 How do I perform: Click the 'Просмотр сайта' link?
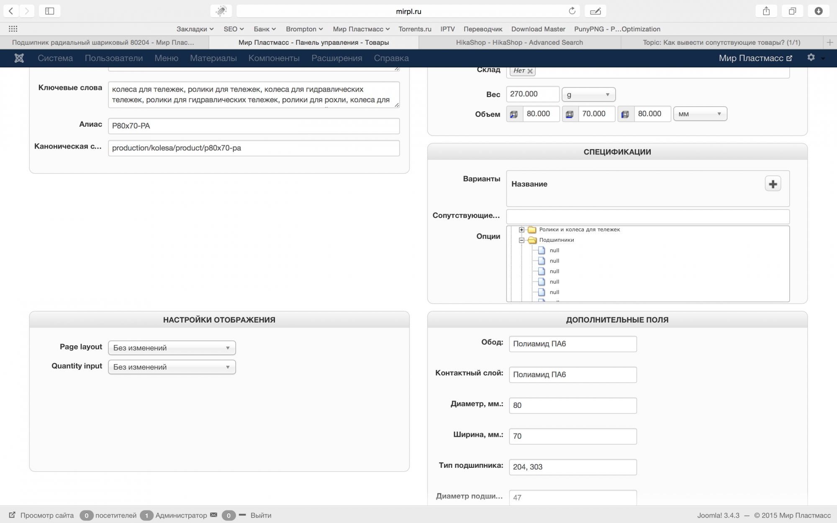46,515
